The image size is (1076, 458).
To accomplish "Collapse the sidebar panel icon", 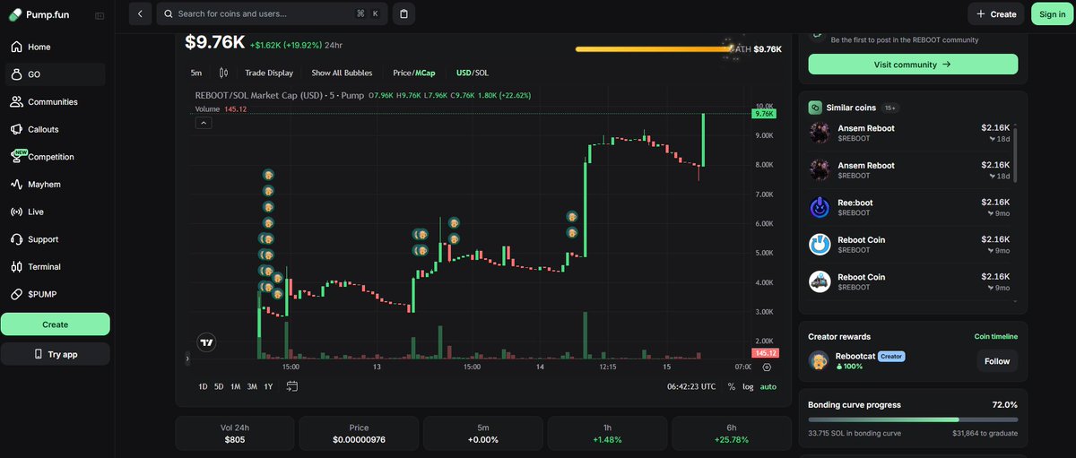I will [99, 15].
